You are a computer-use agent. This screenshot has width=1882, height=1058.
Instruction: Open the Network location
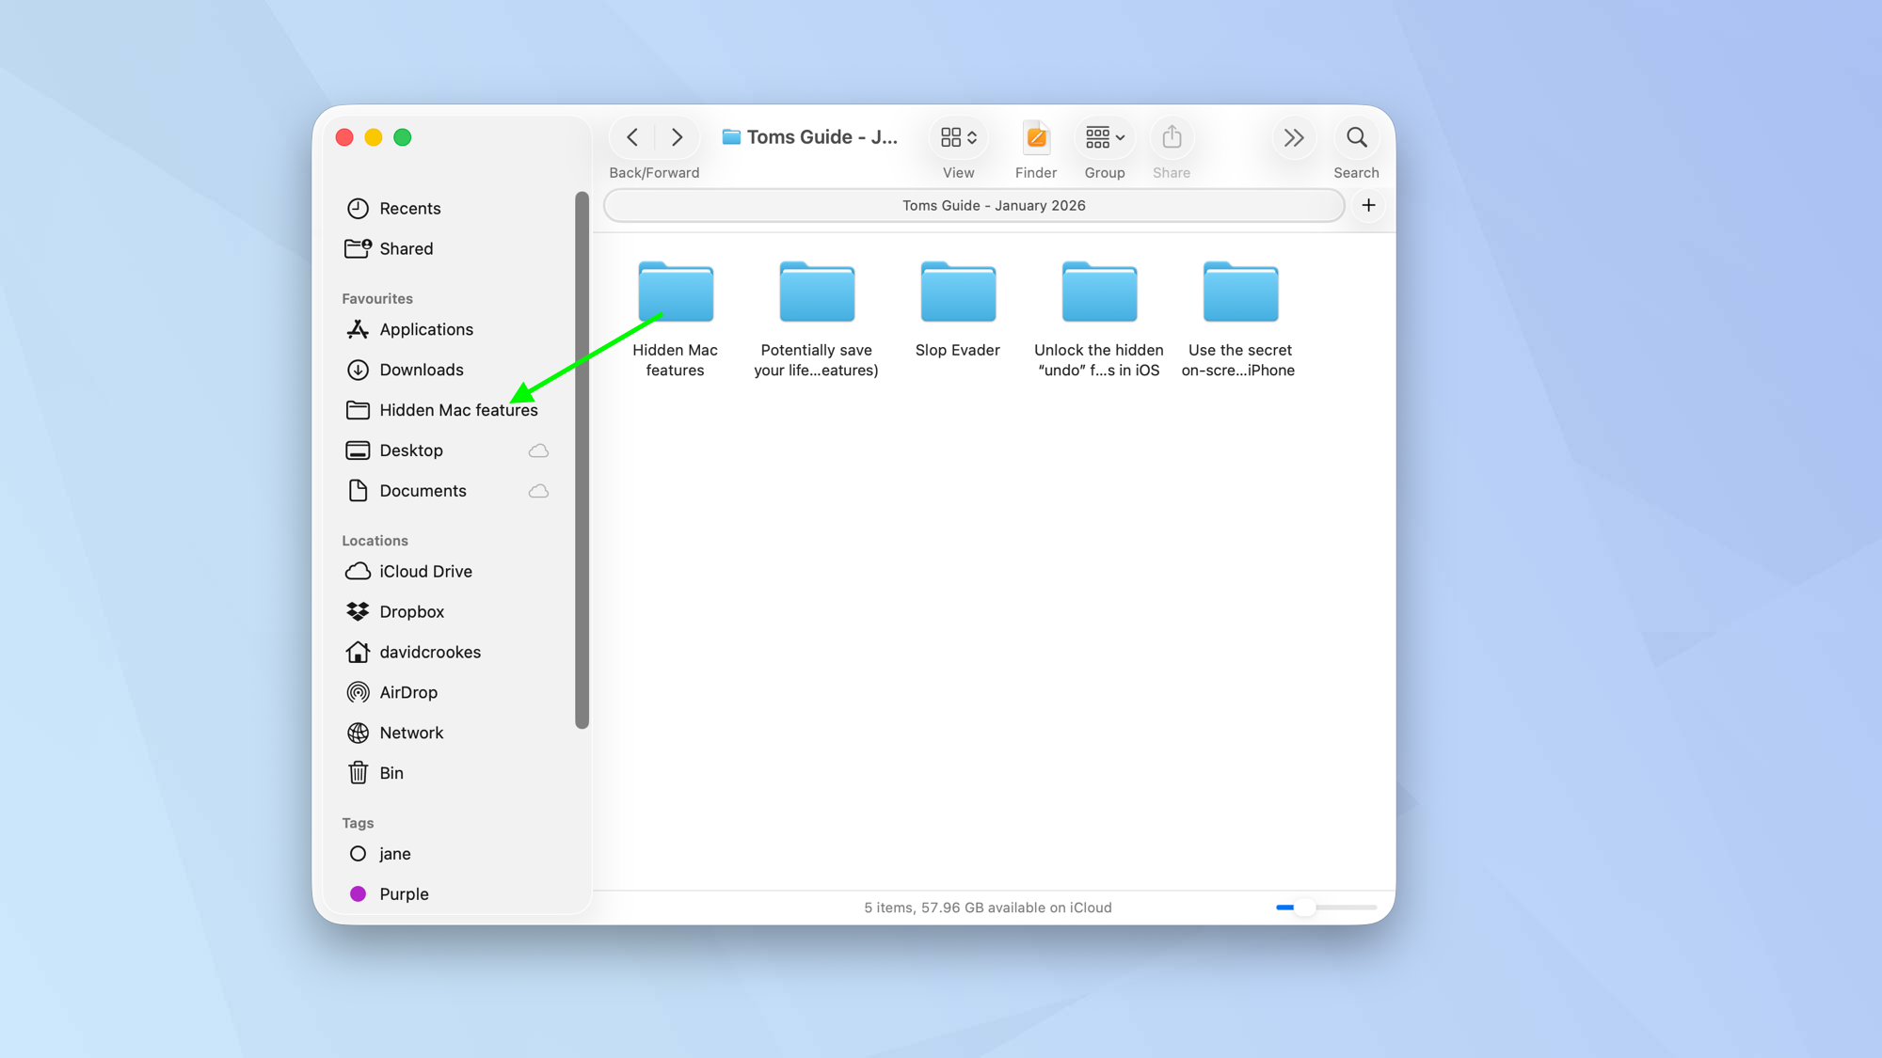[x=411, y=733]
